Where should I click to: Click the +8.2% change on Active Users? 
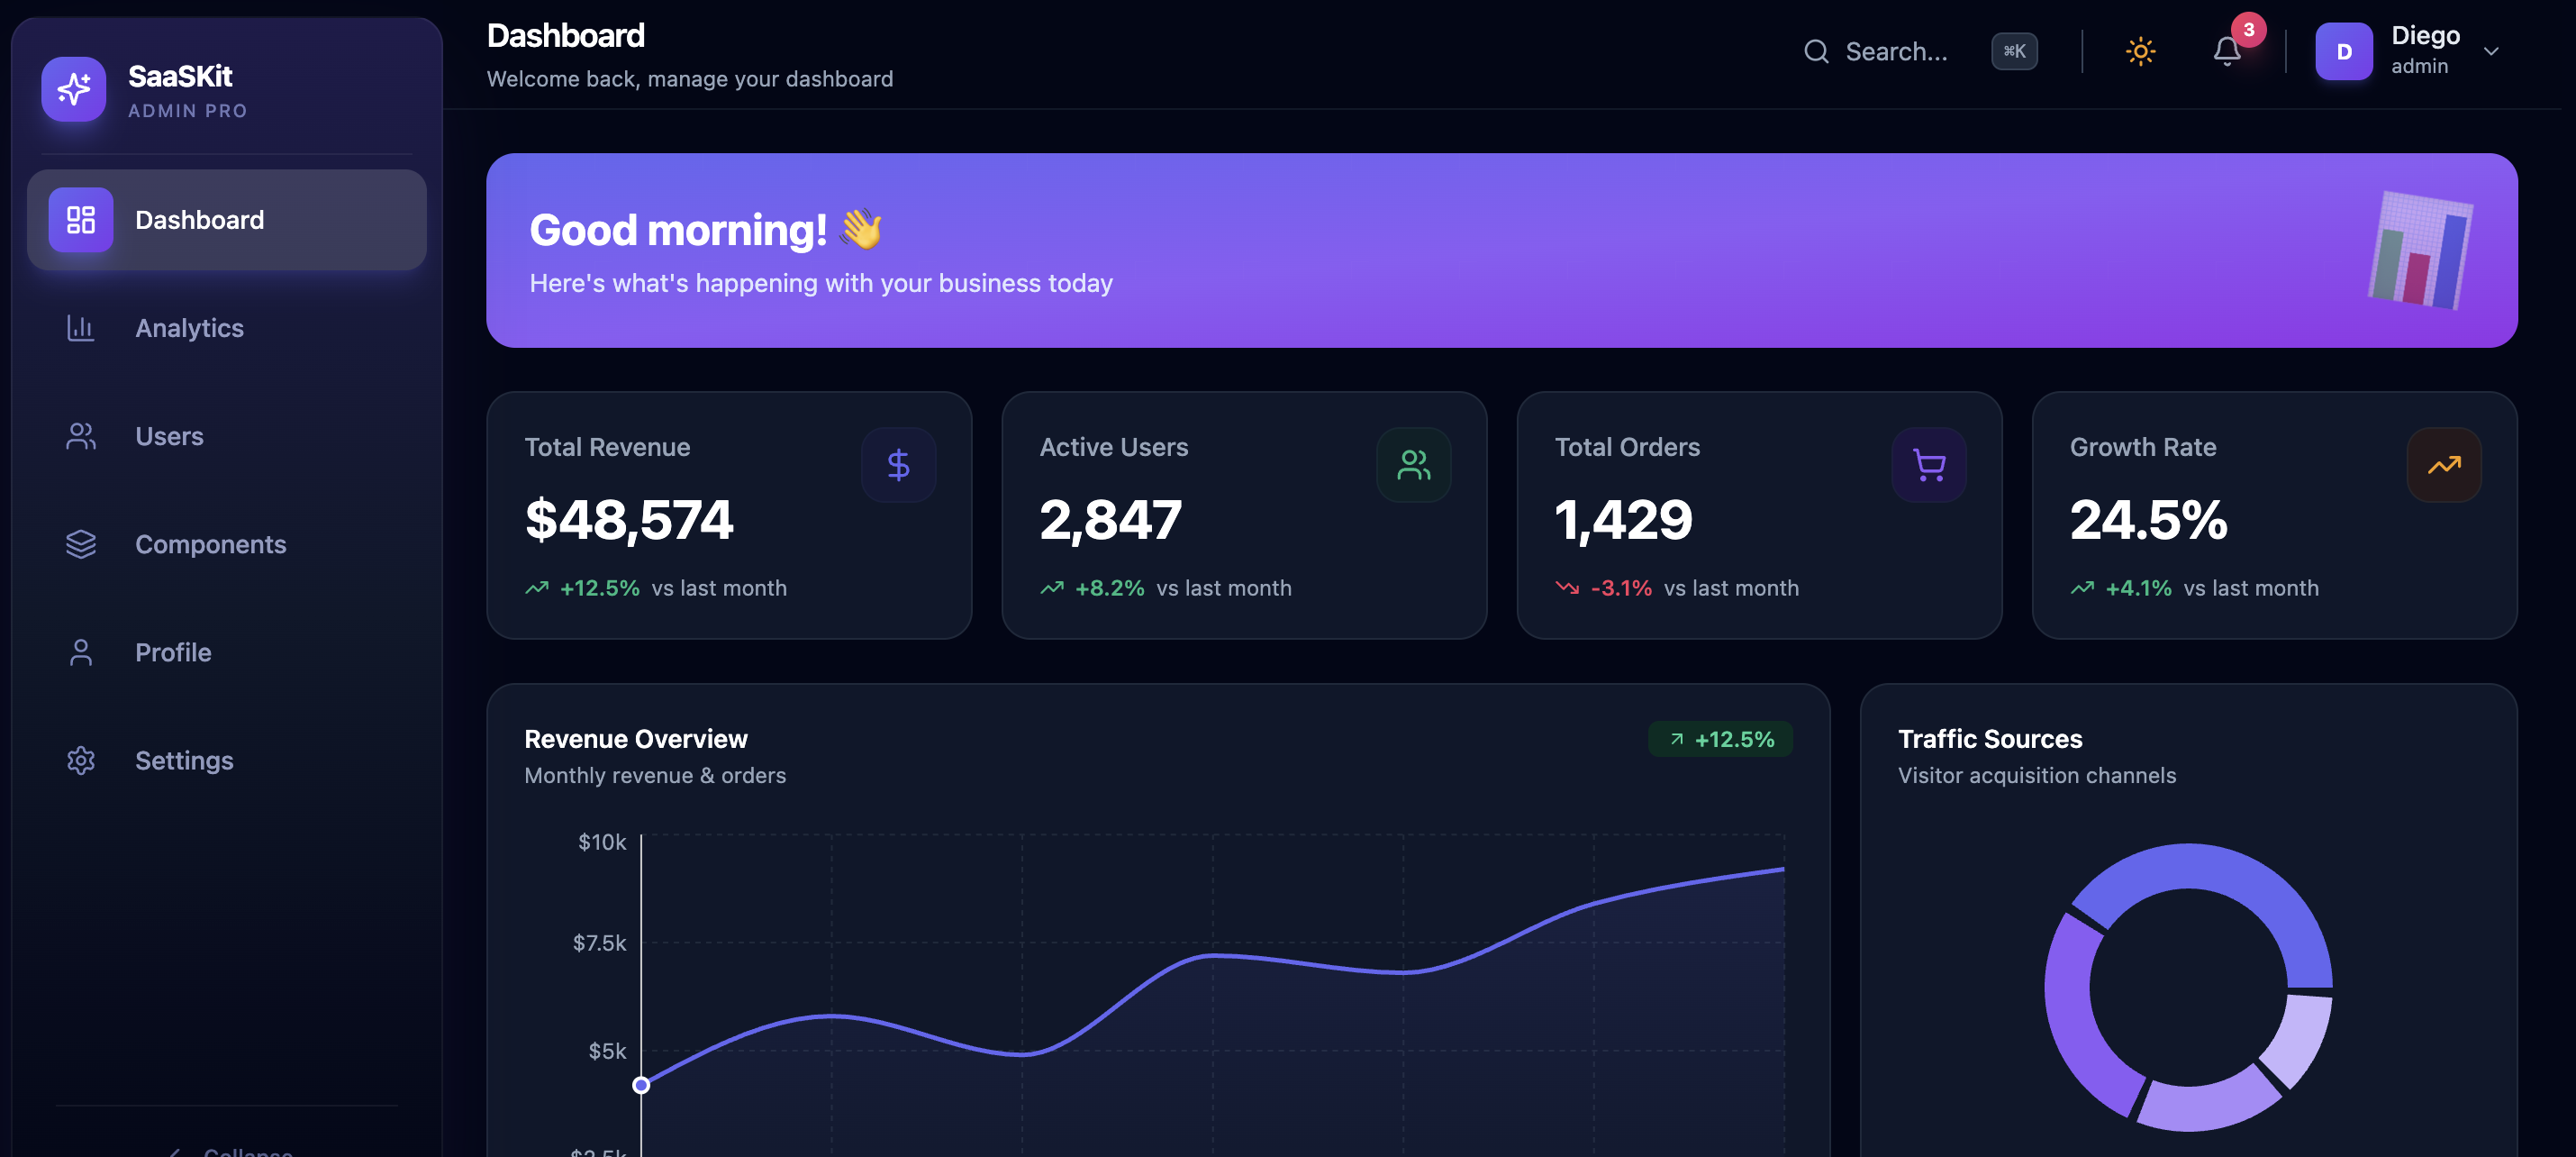[1109, 588]
